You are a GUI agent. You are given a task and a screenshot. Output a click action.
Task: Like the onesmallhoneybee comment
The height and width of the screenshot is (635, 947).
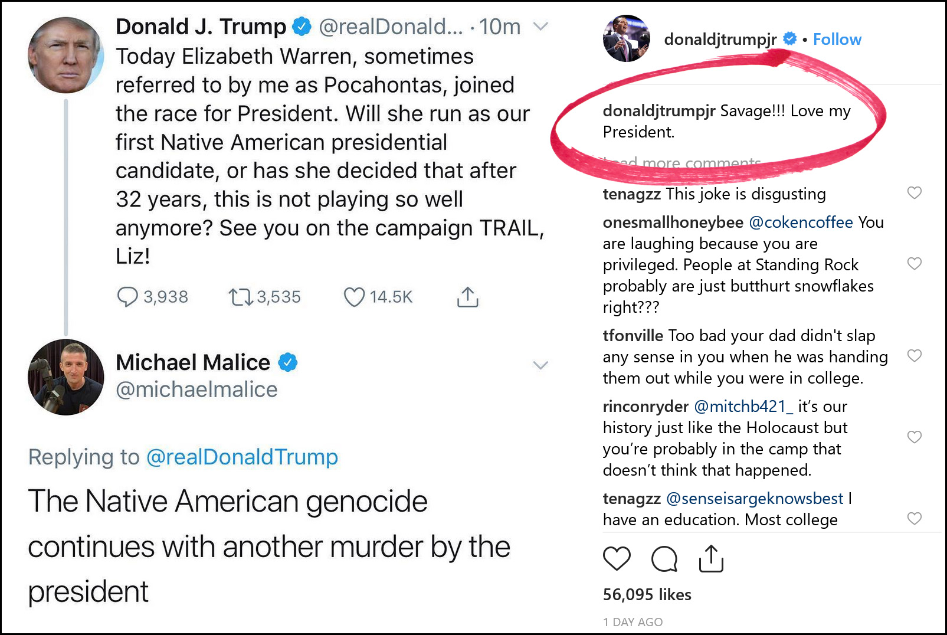[x=914, y=264]
